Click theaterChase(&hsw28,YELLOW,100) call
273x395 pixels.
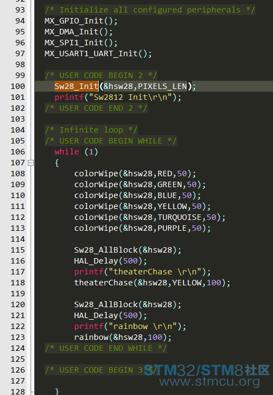click(152, 283)
